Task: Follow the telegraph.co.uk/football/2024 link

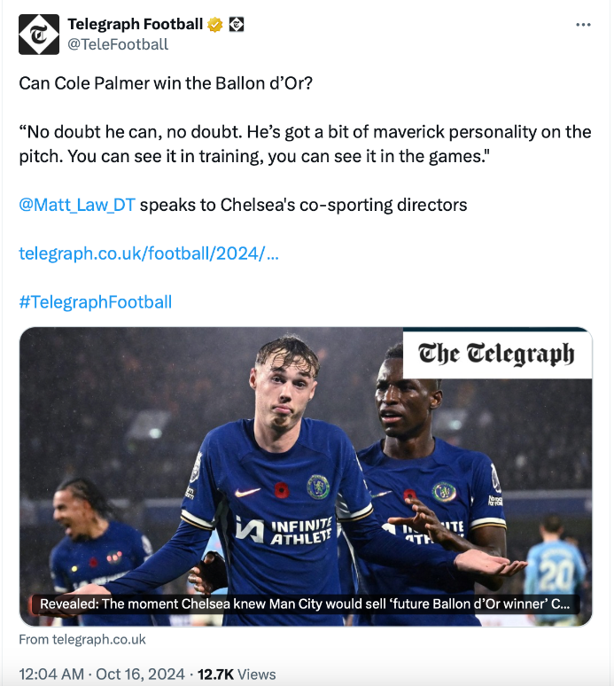Action: tap(149, 253)
